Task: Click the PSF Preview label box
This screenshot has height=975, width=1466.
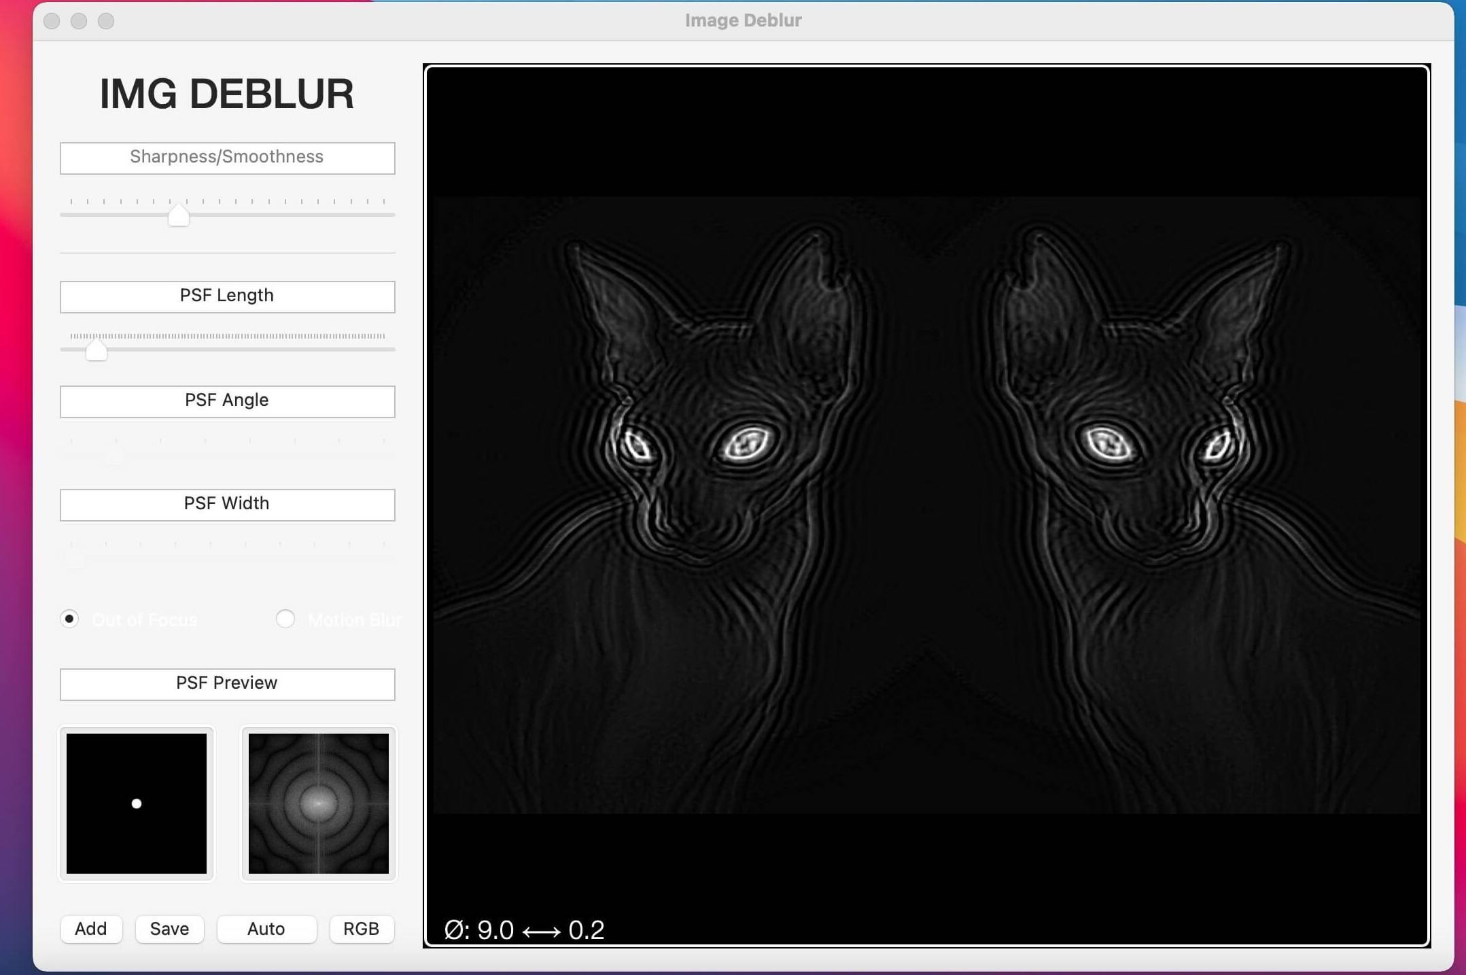Action: click(x=227, y=684)
